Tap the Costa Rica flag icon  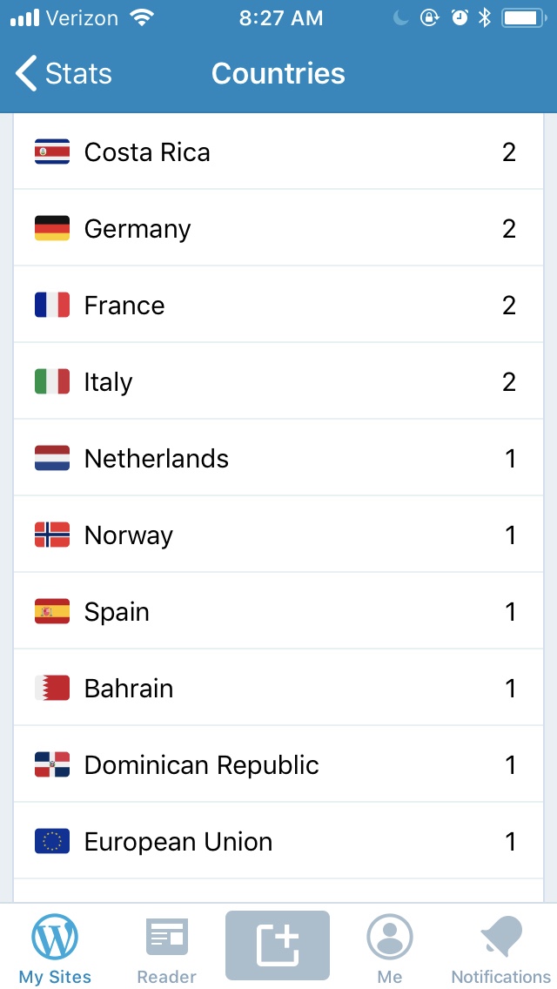tap(52, 152)
